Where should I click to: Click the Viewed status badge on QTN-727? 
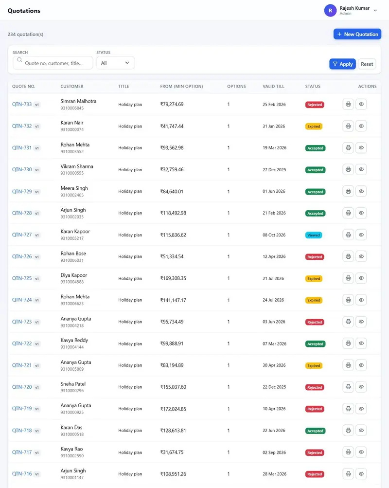(314, 235)
